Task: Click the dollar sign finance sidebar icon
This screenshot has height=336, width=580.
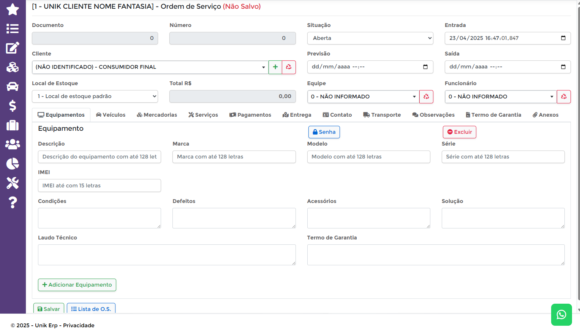Action: [13, 106]
